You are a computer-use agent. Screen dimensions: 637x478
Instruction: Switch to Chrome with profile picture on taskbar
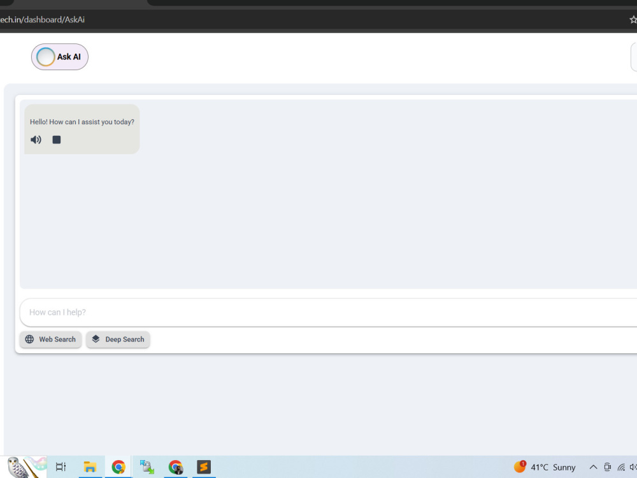tap(176, 467)
